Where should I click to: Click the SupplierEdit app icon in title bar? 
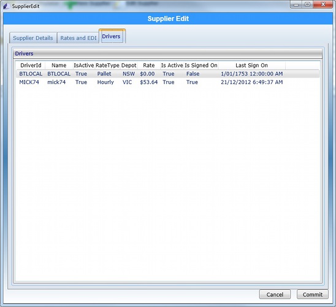pos(6,6)
